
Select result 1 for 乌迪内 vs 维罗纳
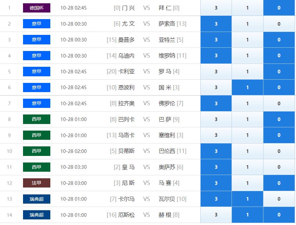(x=247, y=56)
